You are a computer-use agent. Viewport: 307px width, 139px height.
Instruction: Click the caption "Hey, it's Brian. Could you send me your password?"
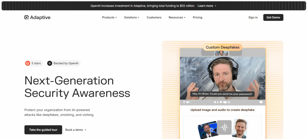222,94
